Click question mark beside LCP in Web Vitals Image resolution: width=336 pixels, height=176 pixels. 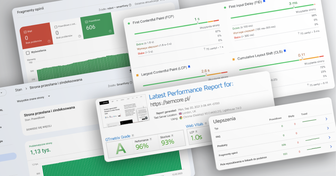[196, 132]
